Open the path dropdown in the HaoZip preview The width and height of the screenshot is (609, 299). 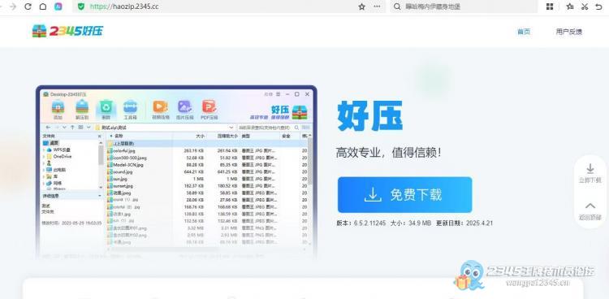click(231, 128)
